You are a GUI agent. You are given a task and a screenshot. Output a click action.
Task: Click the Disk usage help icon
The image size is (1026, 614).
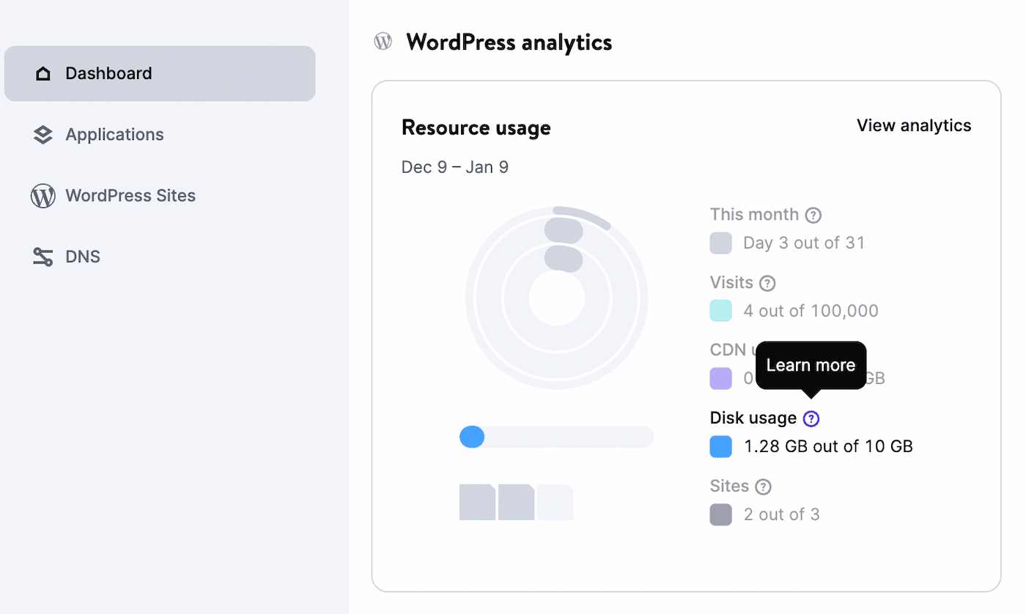[x=811, y=418]
